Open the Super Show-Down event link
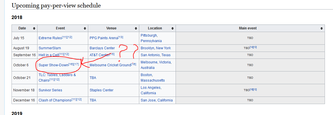 pyautogui.click(x=54, y=65)
